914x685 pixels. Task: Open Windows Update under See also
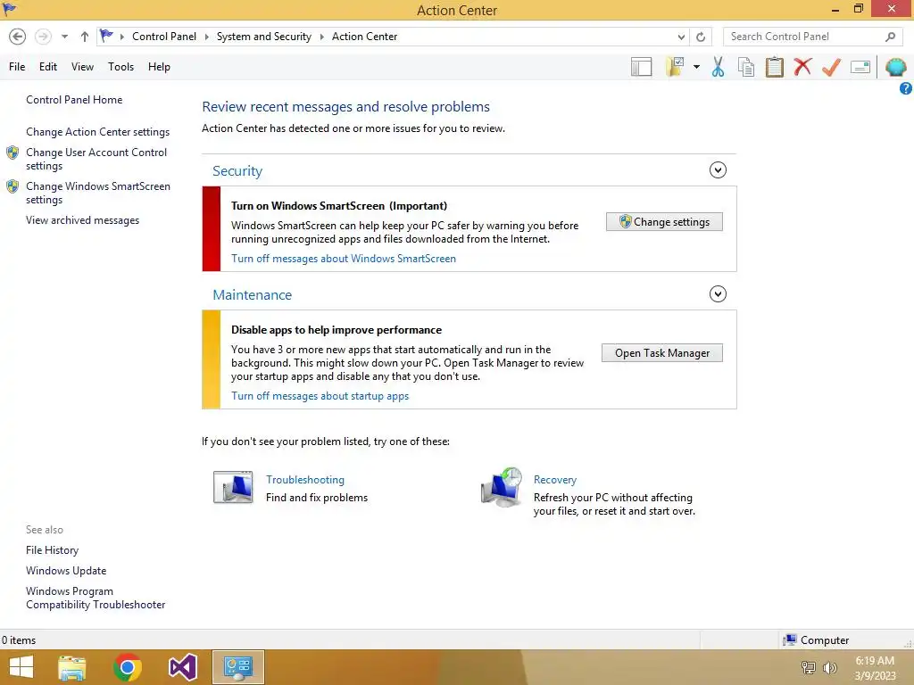(66, 571)
